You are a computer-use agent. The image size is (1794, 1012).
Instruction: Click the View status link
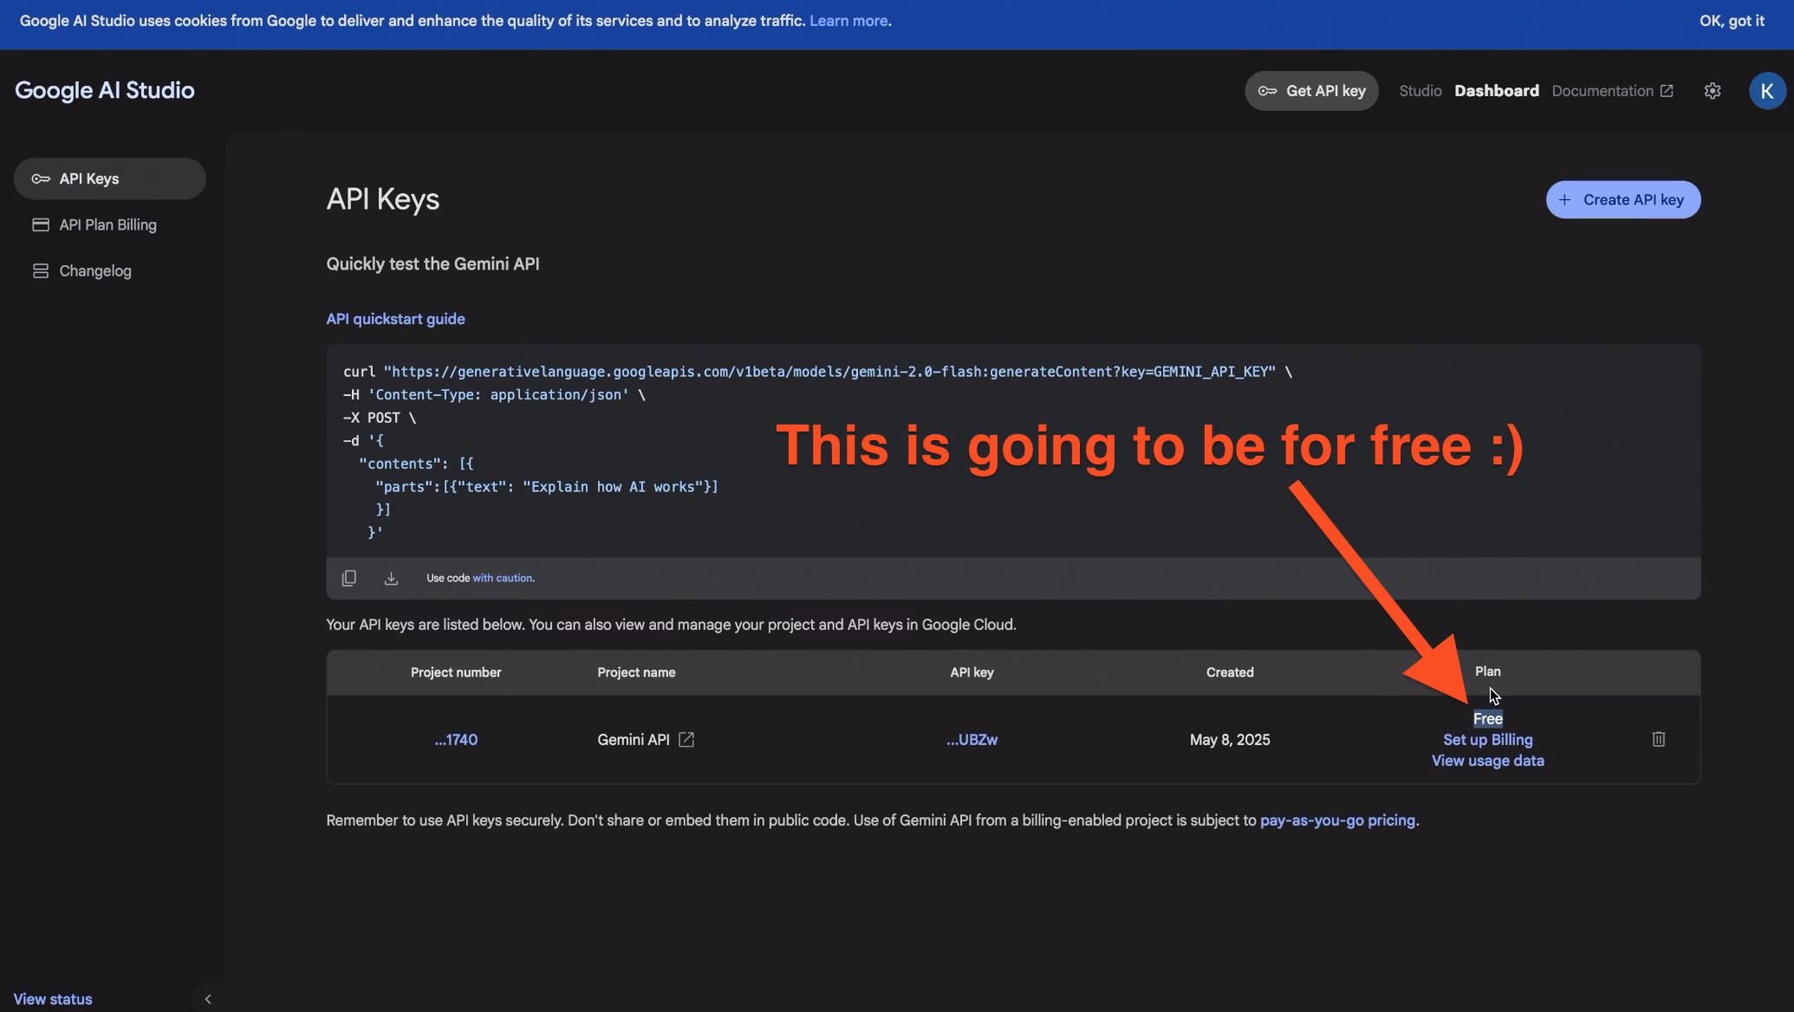pos(53,999)
